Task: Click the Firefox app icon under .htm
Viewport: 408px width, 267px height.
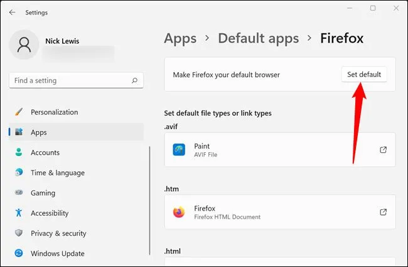Action: (x=179, y=212)
